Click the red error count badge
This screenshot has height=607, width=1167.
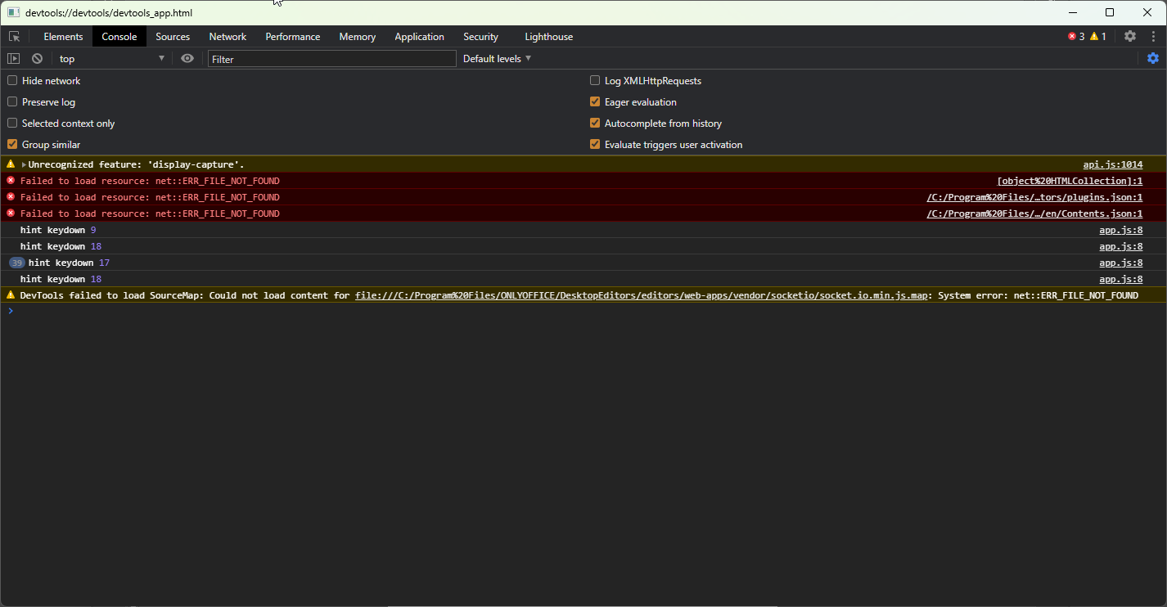pos(1076,37)
